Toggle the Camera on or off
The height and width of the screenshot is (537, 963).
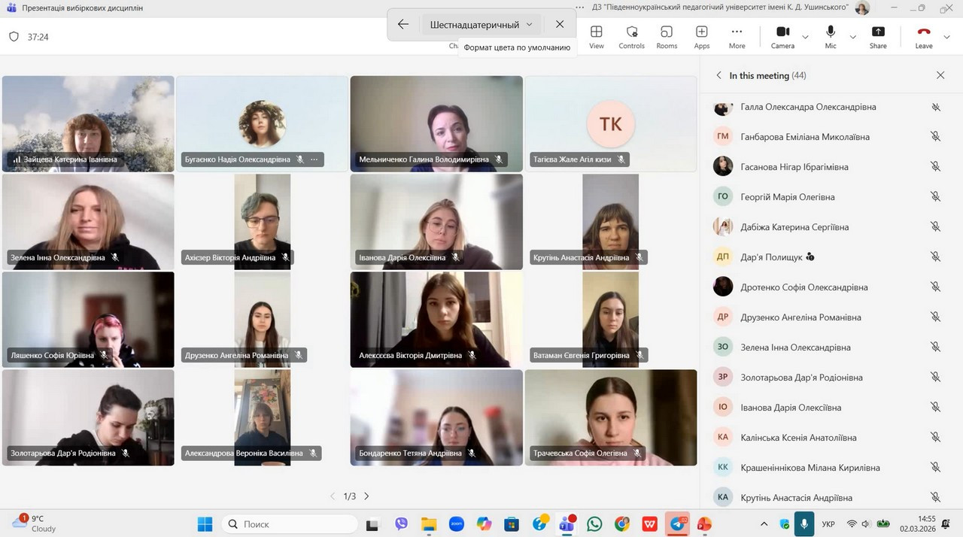click(782, 35)
